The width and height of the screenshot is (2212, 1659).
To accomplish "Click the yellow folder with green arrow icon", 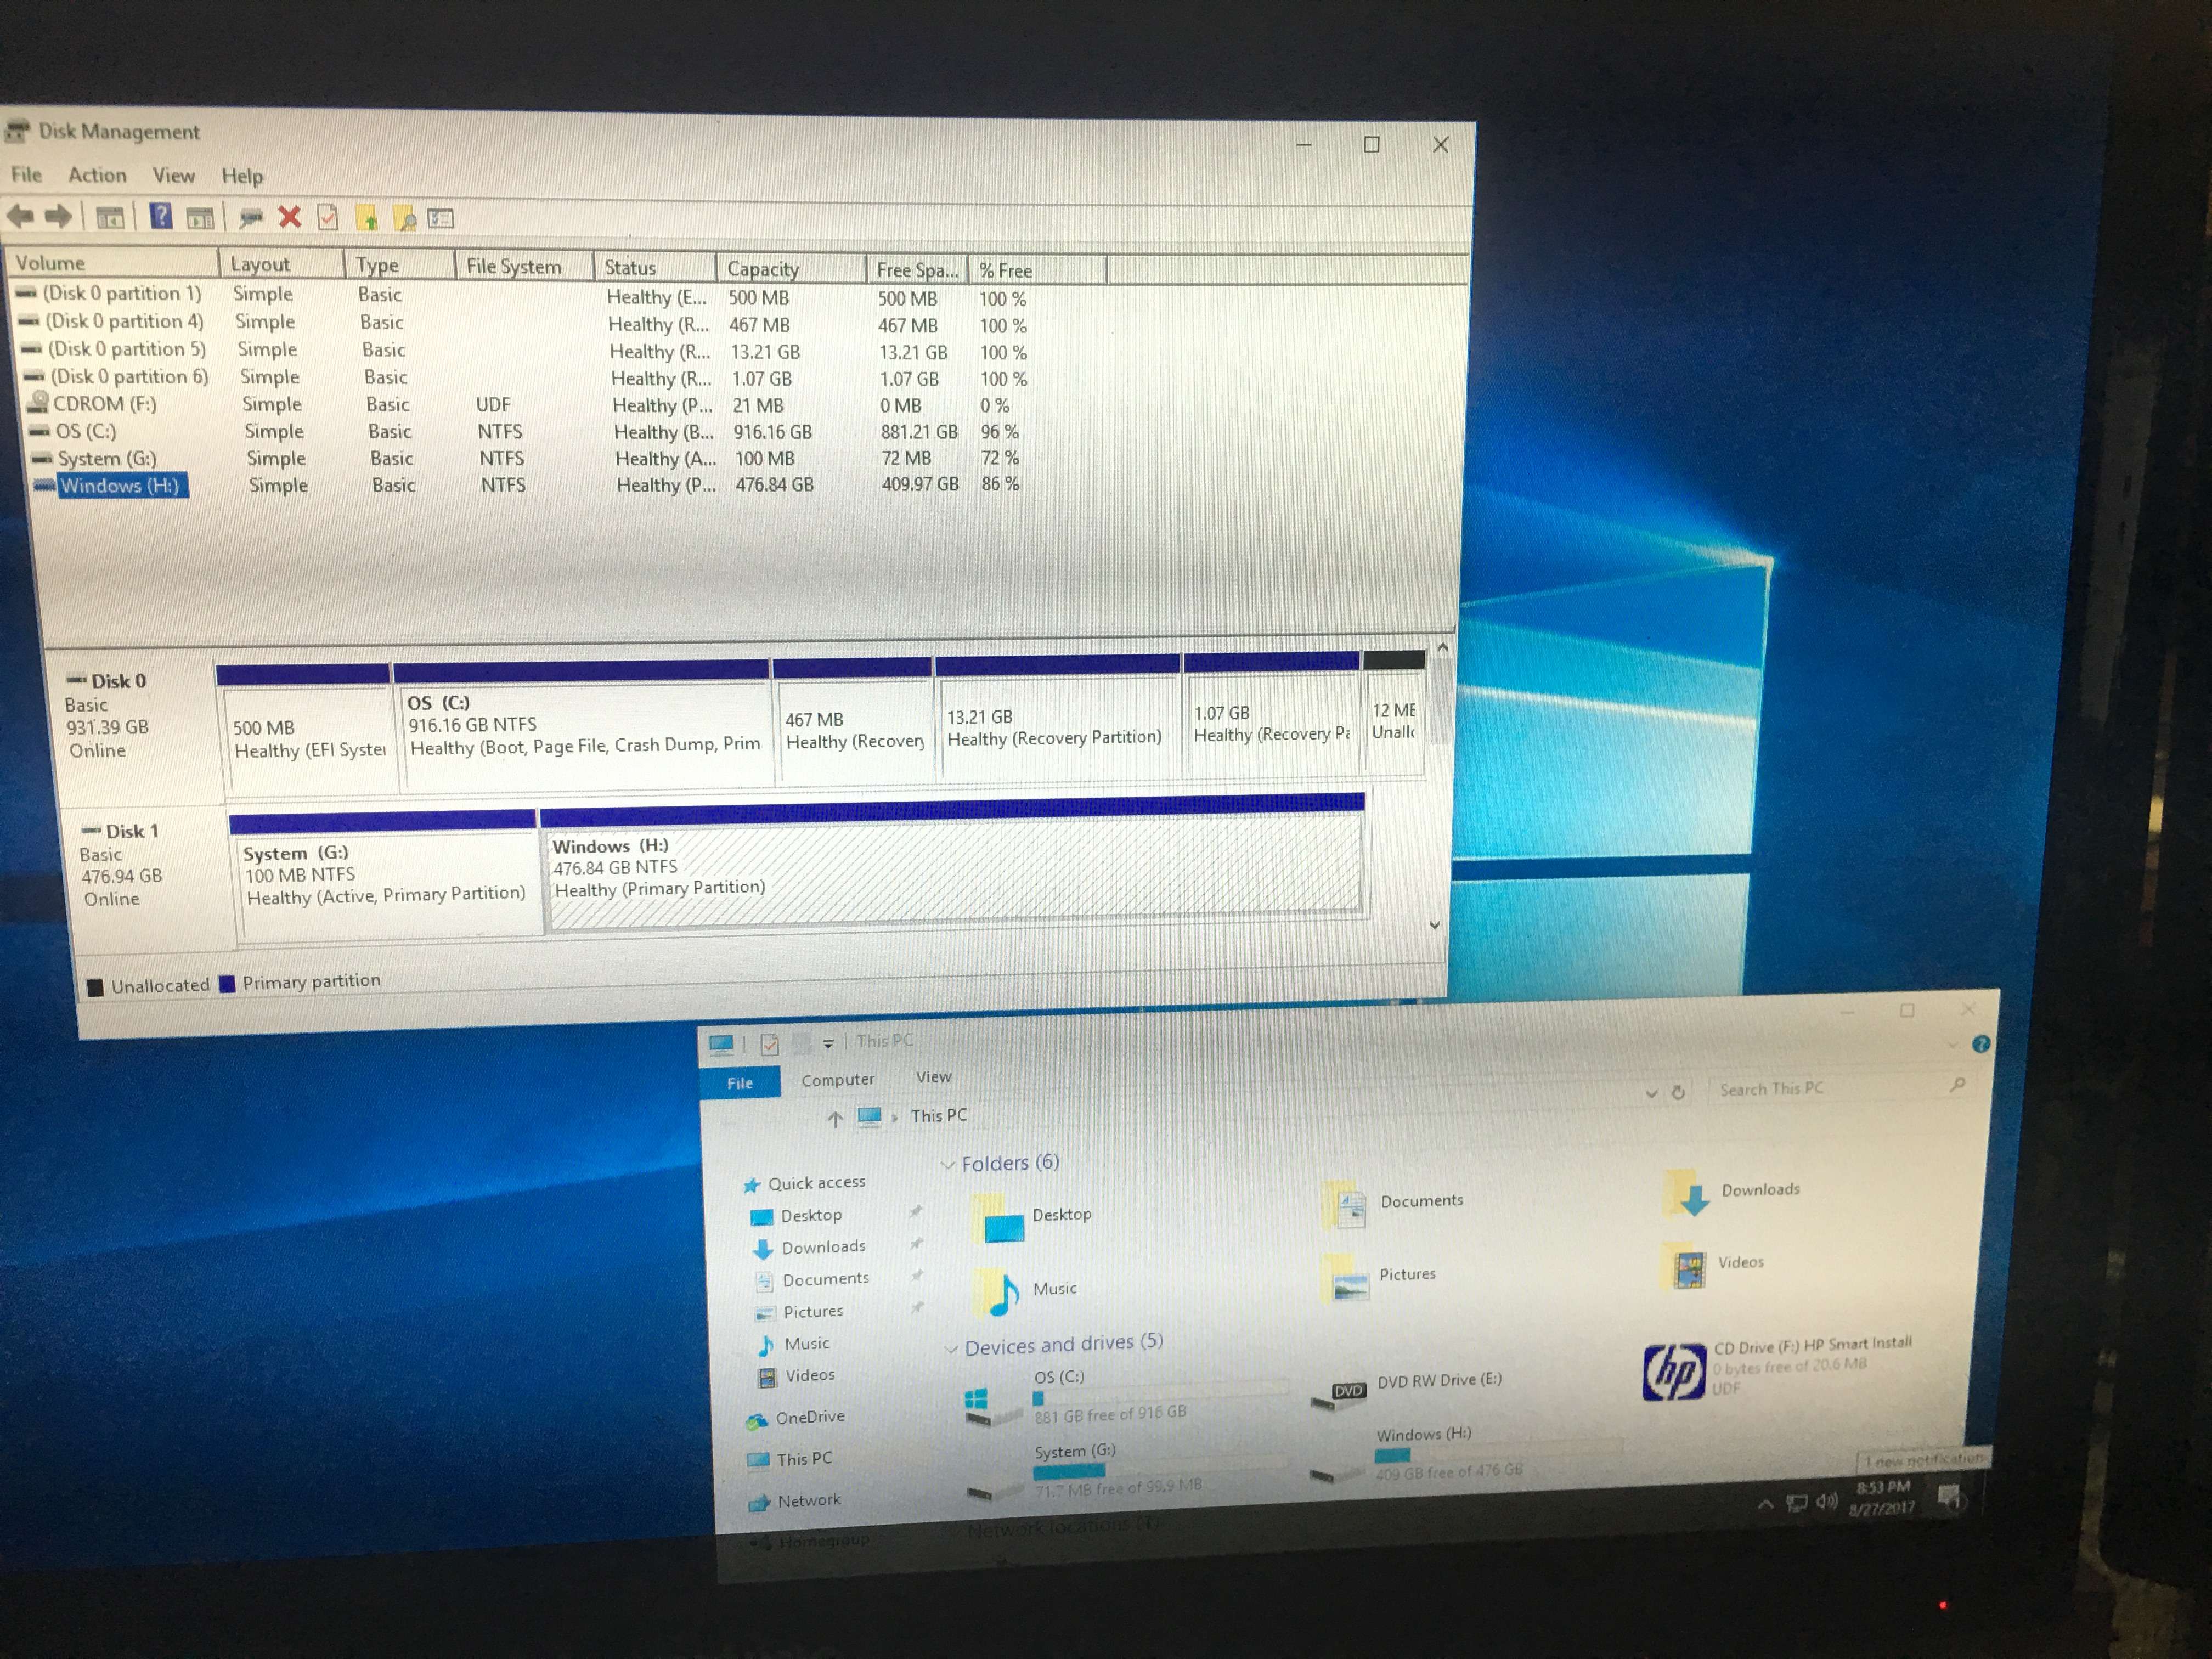I will 367,218.
